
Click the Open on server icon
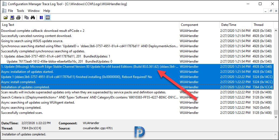coord(12,18)
